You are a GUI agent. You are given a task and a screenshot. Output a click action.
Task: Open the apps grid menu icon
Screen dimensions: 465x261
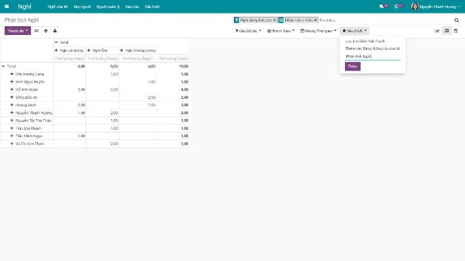(x=7, y=7)
